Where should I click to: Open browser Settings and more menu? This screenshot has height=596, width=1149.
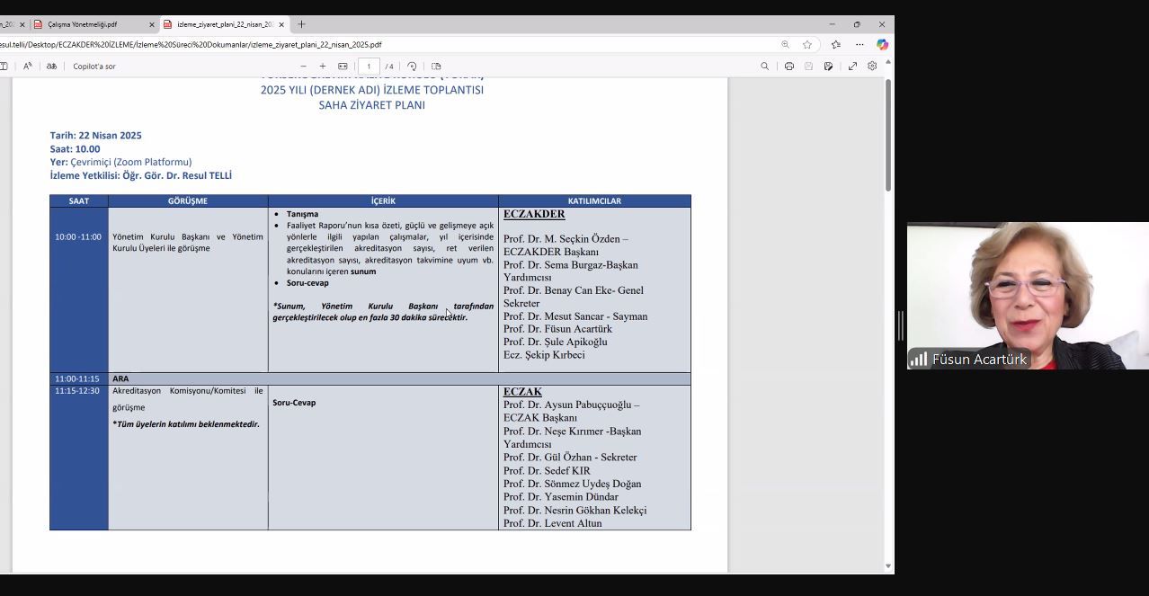pos(860,45)
